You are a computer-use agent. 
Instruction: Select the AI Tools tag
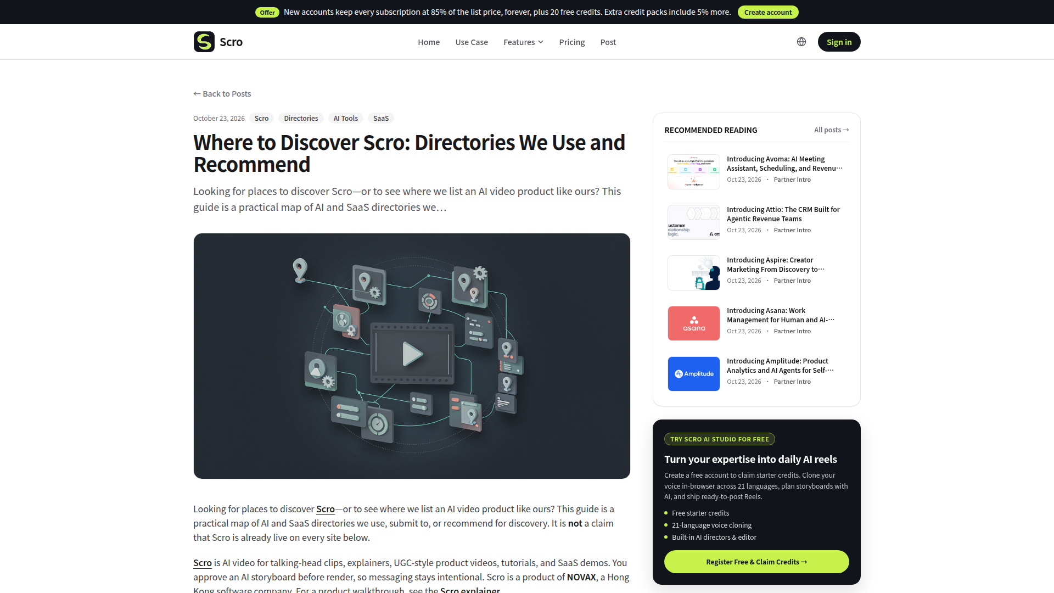point(346,119)
